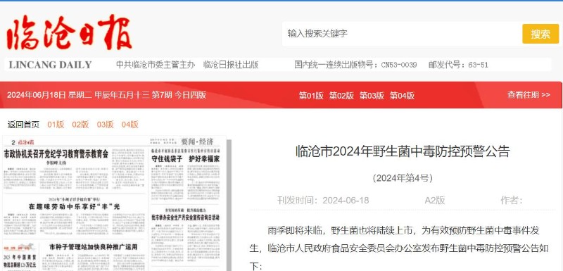
Task: Click article title 临沧市2024年野生菌中毒防控预警公告
Action: point(403,151)
